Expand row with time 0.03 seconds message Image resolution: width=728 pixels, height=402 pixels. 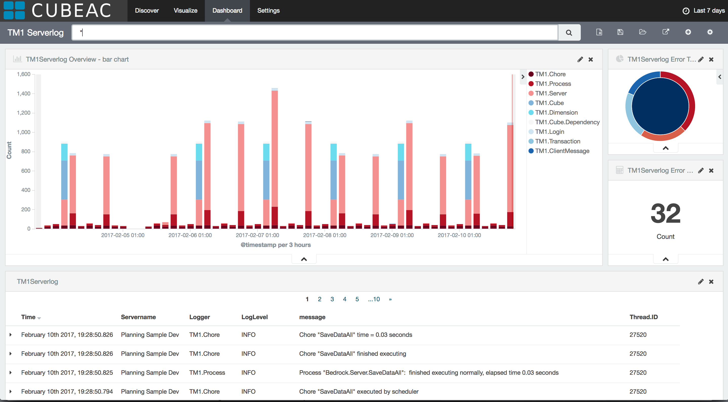point(10,335)
